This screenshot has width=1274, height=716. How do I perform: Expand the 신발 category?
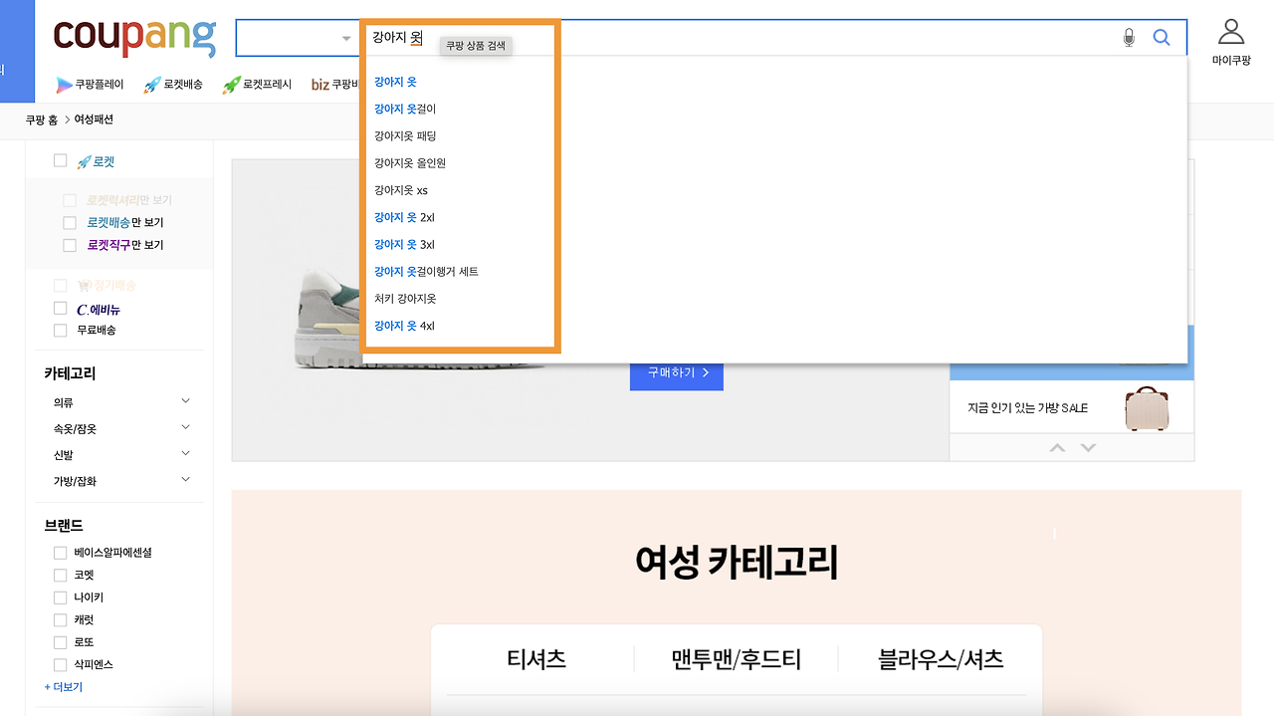(x=184, y=453)
